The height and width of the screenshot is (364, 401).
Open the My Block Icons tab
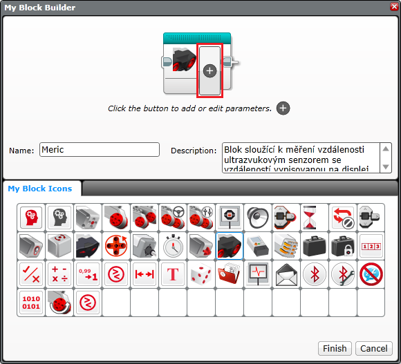(40, 189)
